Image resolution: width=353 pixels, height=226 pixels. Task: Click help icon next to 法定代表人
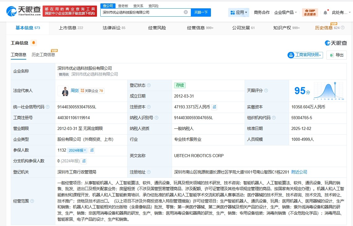pos(36,91)
